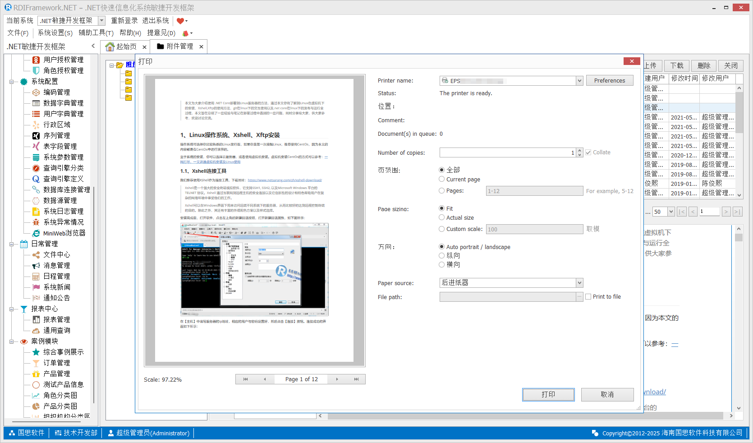Open the Printer name dropdown
Image resolution: width=753 pixels, height=443 pixels.
coord(579,81)
